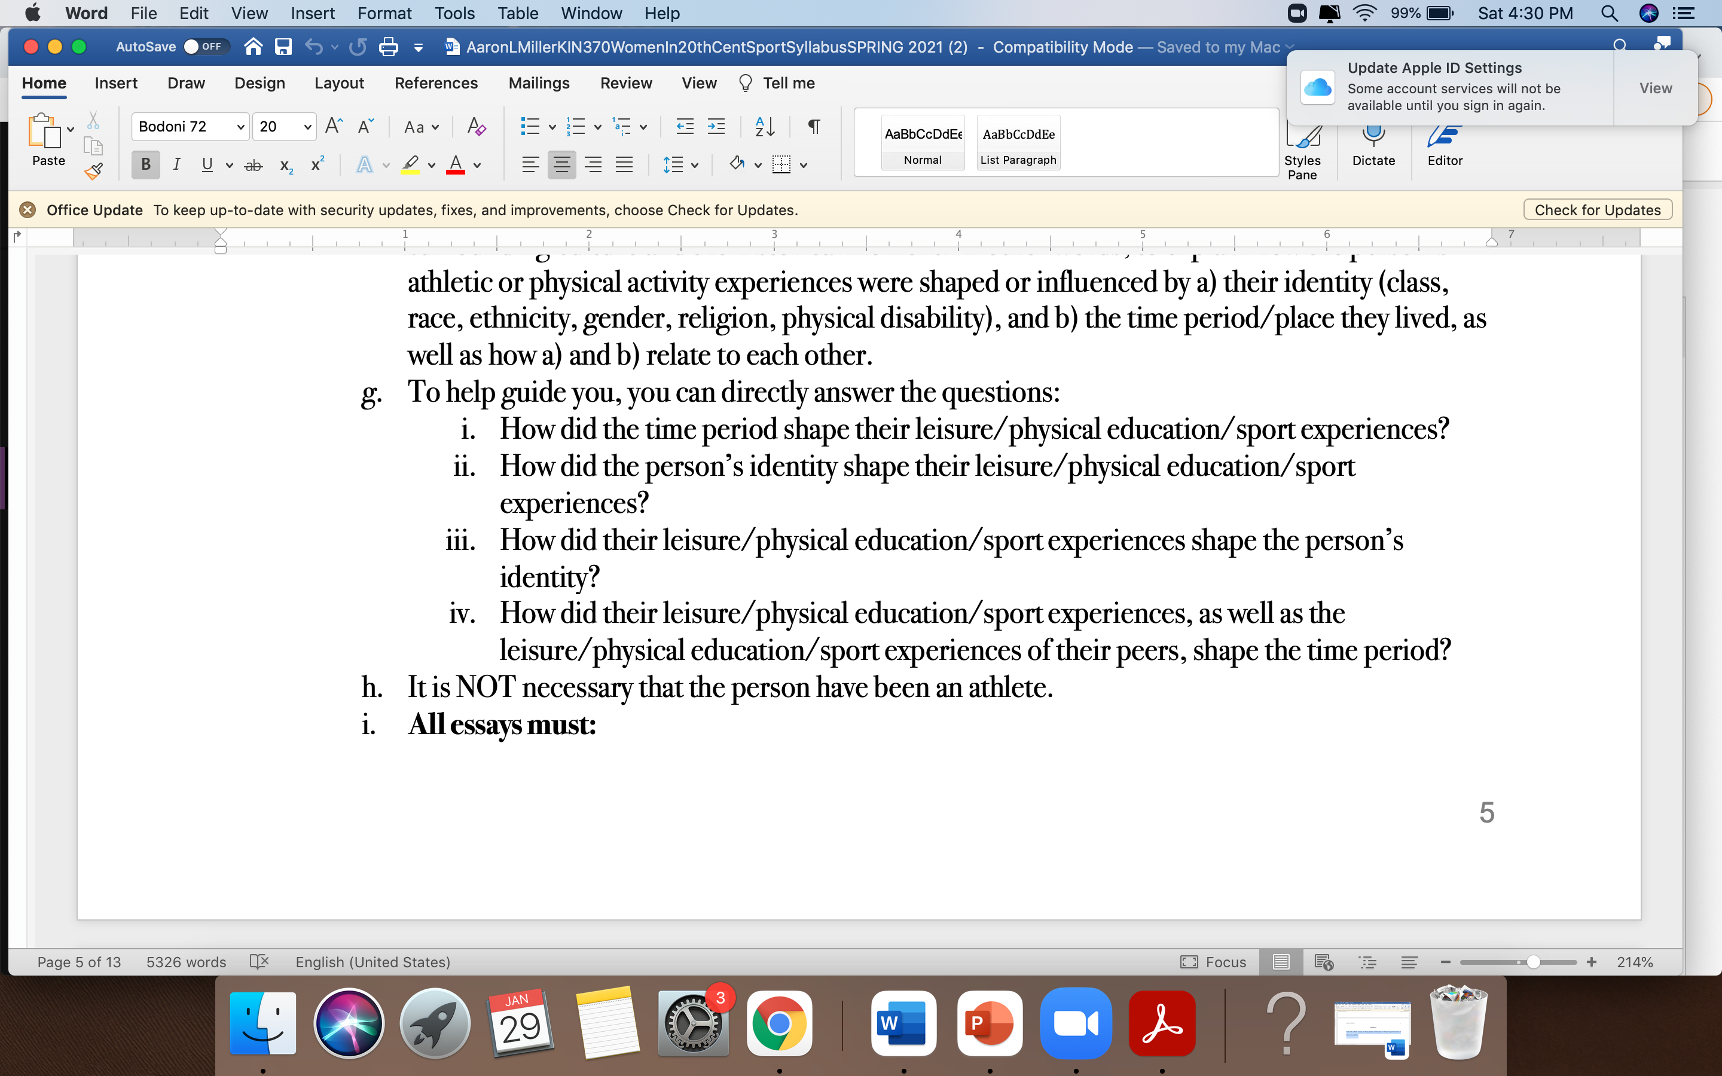Open Google Chrome from the Dock
The width and height of the screenshot is (1722, 1076).
tap(779, 1023)
